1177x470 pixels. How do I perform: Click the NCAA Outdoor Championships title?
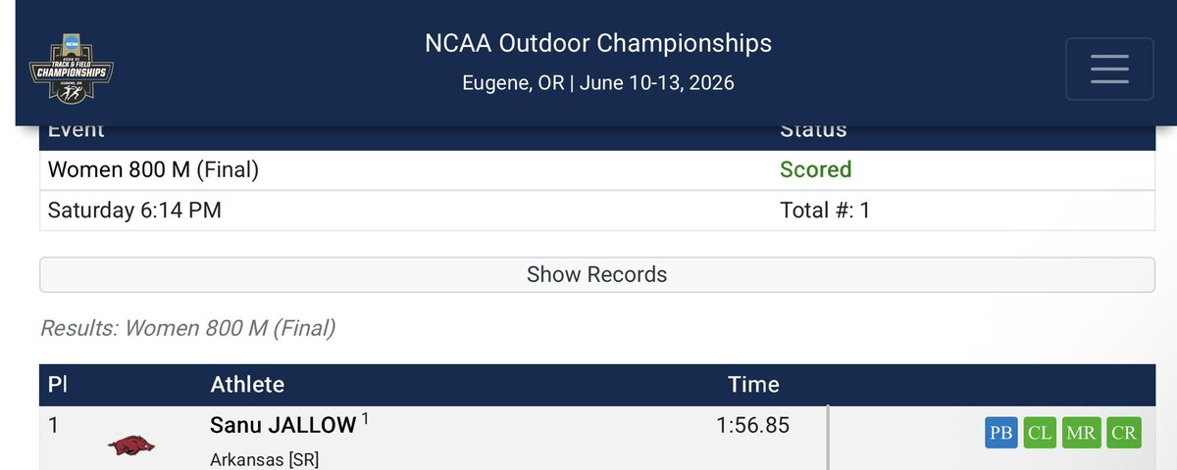click(x=598, y=44)
